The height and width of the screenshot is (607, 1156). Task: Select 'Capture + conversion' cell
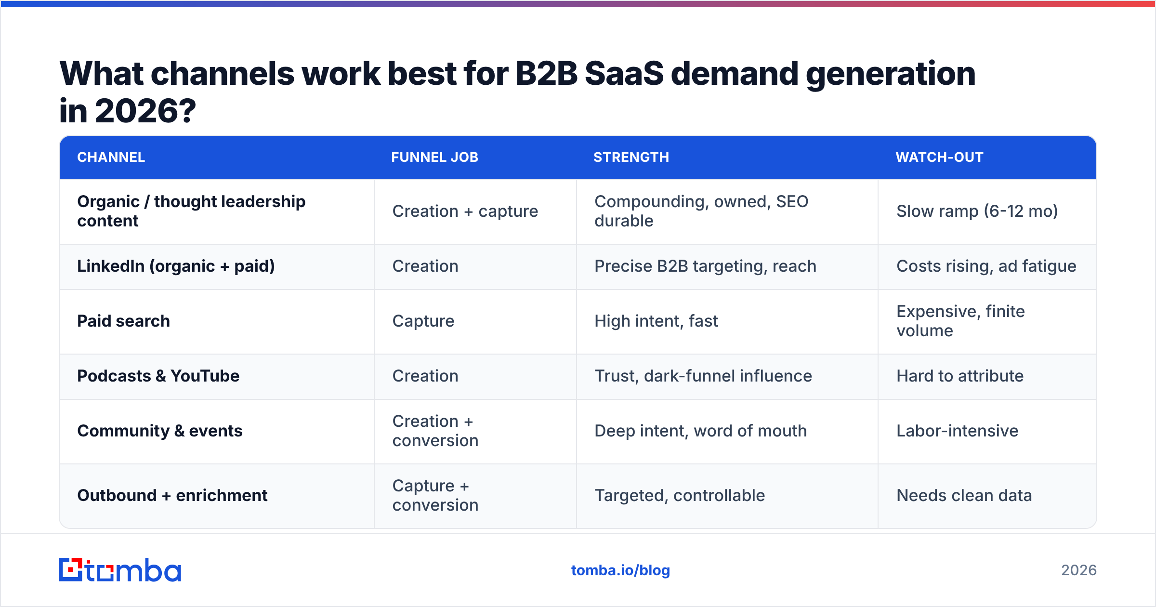(x=475, y=496)
